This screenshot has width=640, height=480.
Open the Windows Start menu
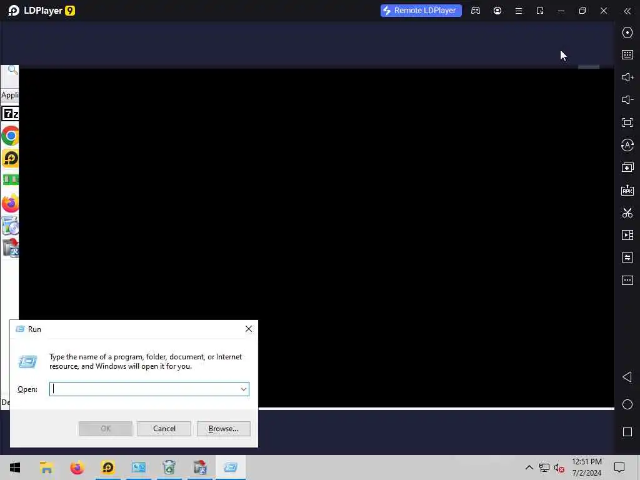tap(15, 467)
